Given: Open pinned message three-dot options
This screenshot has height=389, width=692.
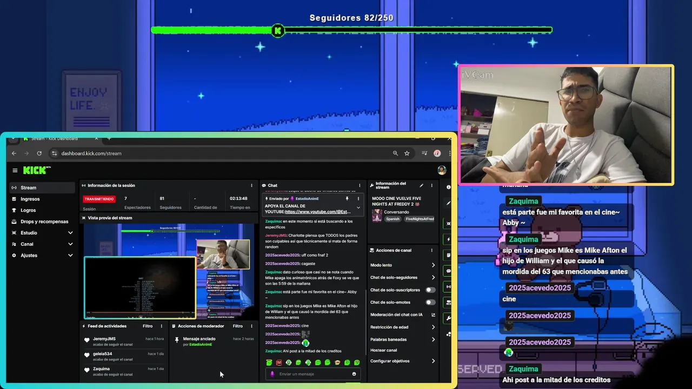Looking at the screenshot, I should (358, 199).
